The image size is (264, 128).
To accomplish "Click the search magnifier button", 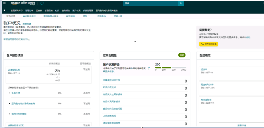I will tap(181, 3).
